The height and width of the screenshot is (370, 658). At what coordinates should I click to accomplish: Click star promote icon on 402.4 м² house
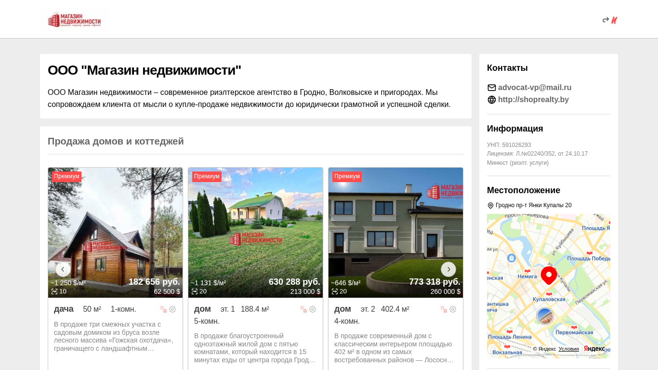click(444, 309)
